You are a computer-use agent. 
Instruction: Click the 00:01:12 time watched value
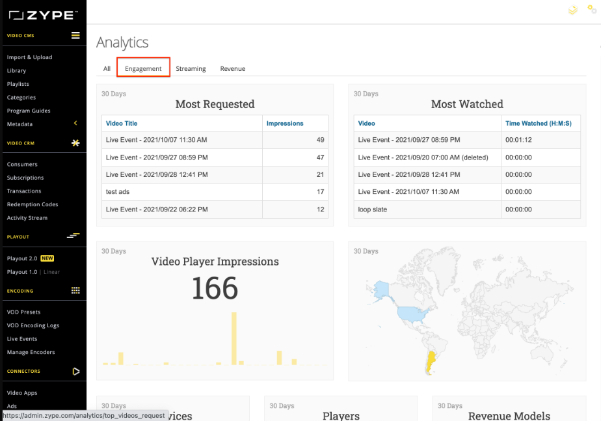(518, 140)
